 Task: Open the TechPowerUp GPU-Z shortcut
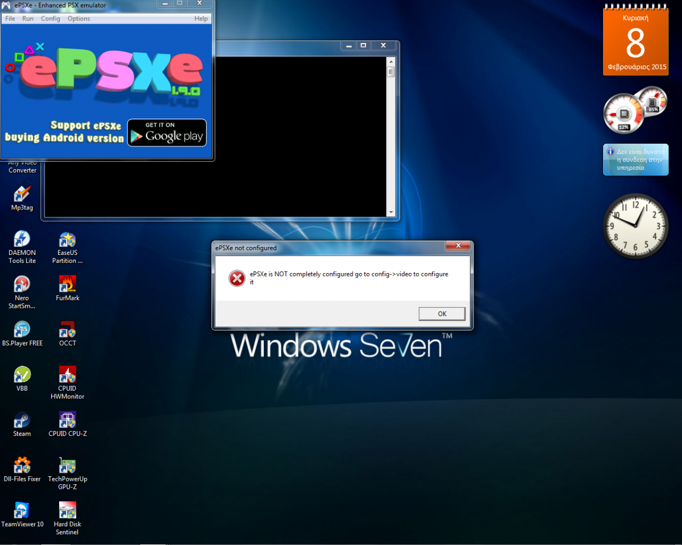pyautogui.click(x=68, y=475)
